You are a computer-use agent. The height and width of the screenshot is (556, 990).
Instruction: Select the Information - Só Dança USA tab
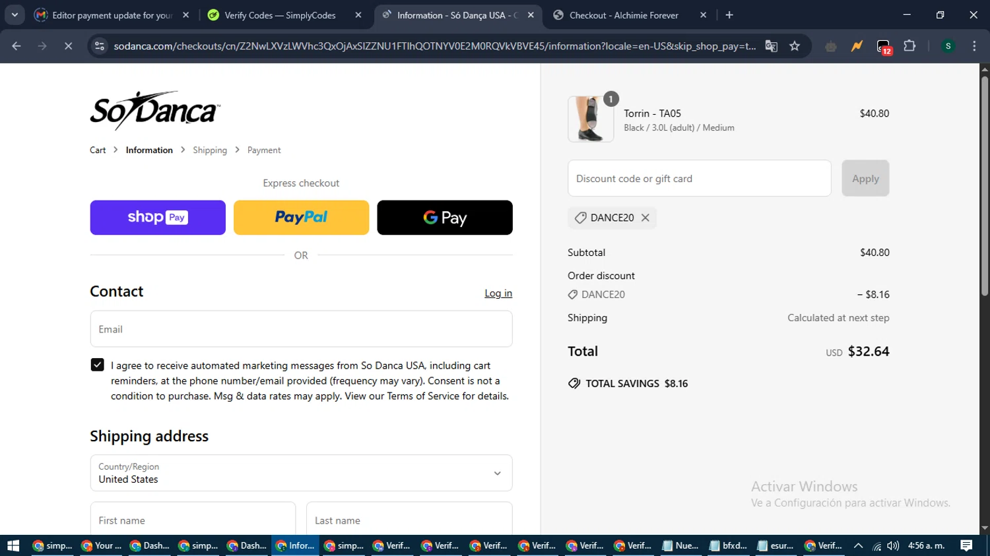tap(457, 15)
